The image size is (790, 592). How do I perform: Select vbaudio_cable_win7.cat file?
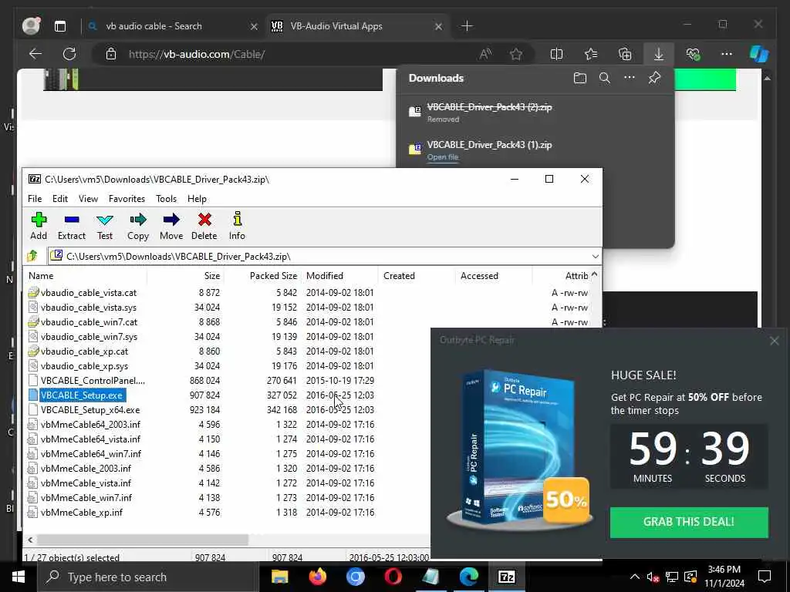pyautogui.click(x=89, y=321)
